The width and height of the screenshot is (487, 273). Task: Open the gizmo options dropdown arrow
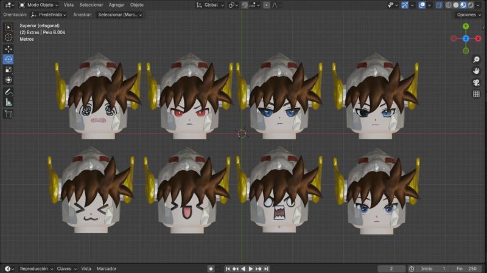click(x=412, y=5)
